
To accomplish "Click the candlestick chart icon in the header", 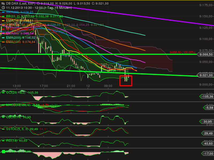I will click(x=3, y=3).
